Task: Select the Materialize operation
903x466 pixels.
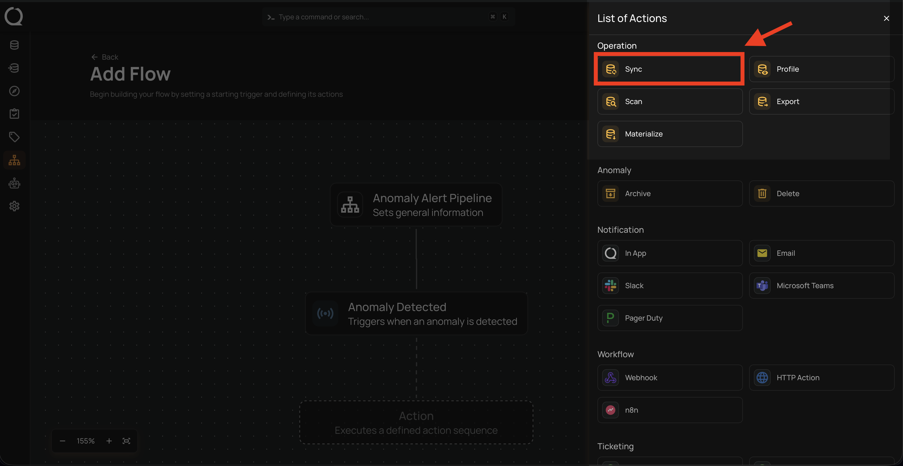Action: (669, 134)
